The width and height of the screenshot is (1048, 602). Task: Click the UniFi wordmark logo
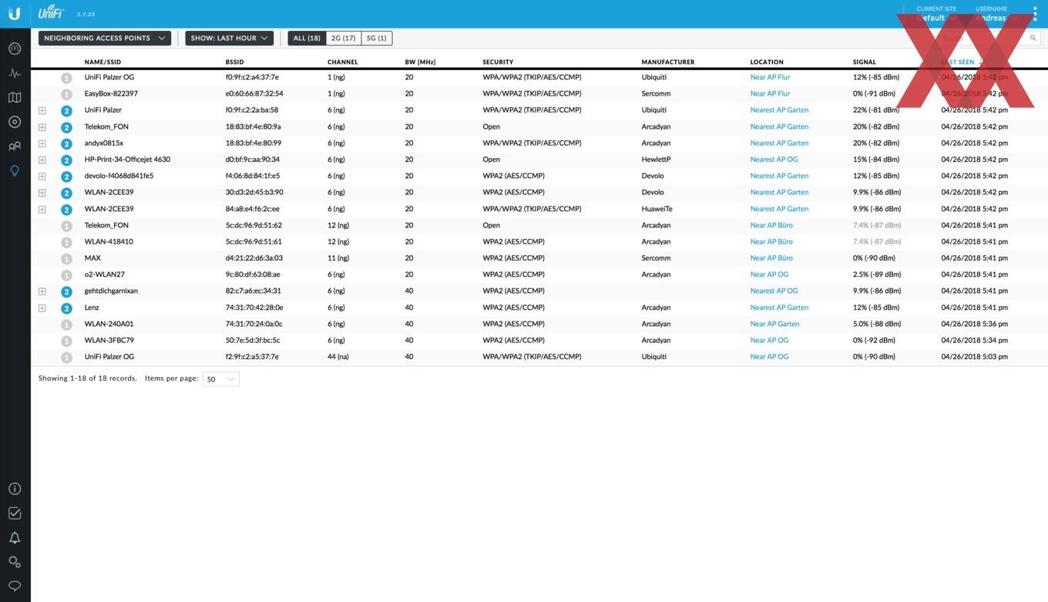51,13
